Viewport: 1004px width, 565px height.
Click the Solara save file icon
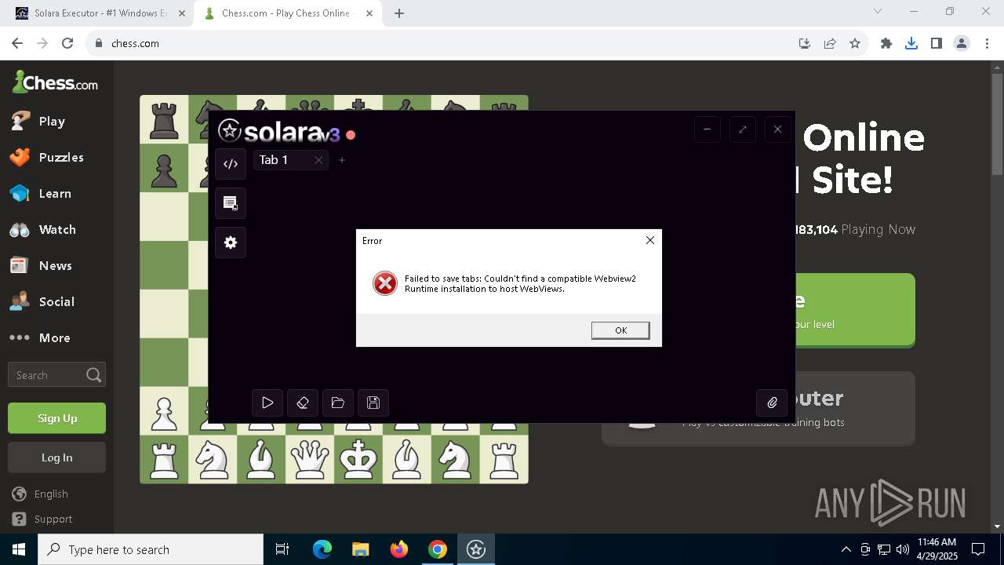coord(373,403)
